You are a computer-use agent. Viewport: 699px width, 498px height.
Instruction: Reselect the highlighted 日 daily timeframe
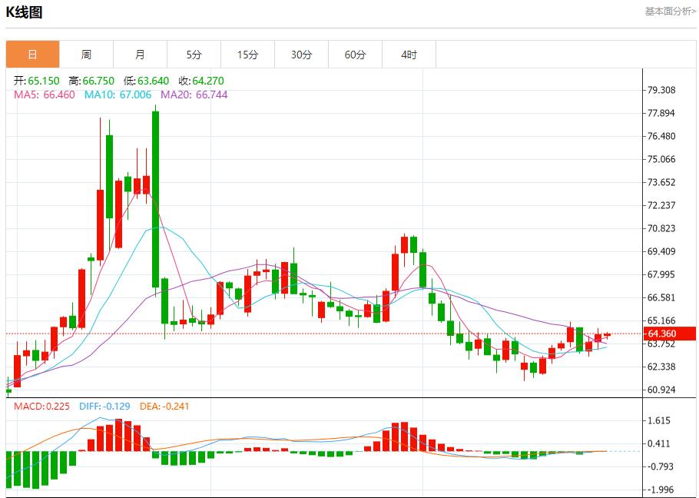[32, 54]
